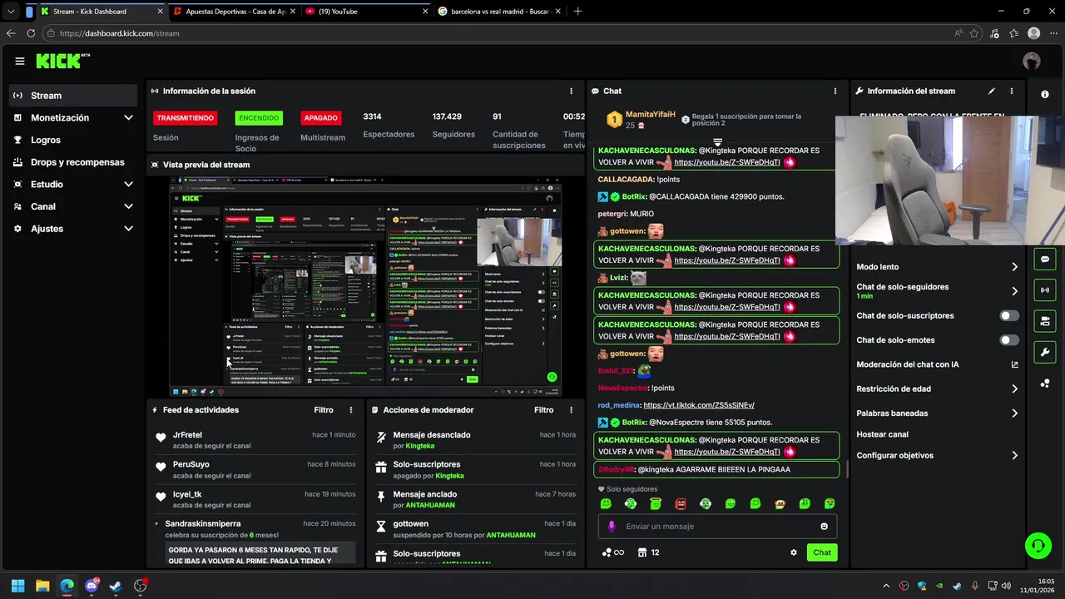This screenshot has width=1065, height=599.
Task: Collapse Sandraskinsmiperra subscription entry
Action: pyautogui.click(x=157, y=523)
